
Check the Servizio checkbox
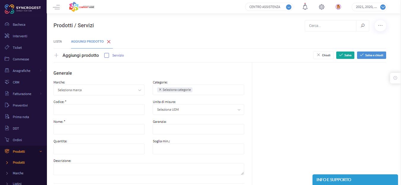click(107, 55)
